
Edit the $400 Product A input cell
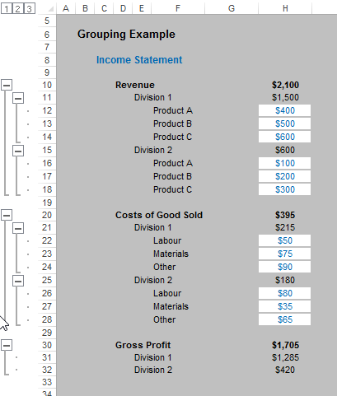(x=284, y=110)
